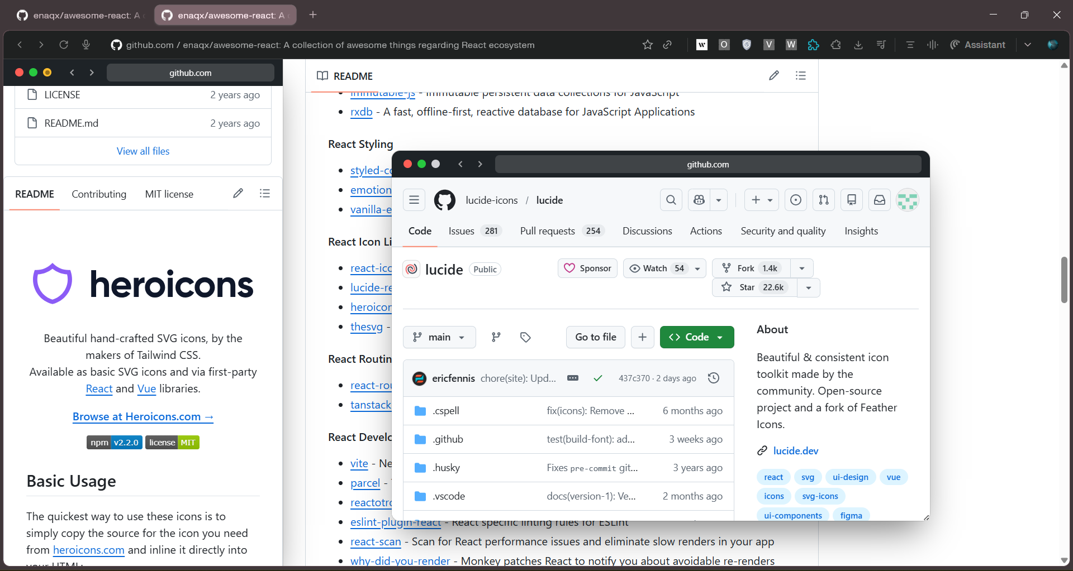The height and width of the screenshot is (571, 1073).
Task: Switch to the Issues tab
Action: pos(475,231)
